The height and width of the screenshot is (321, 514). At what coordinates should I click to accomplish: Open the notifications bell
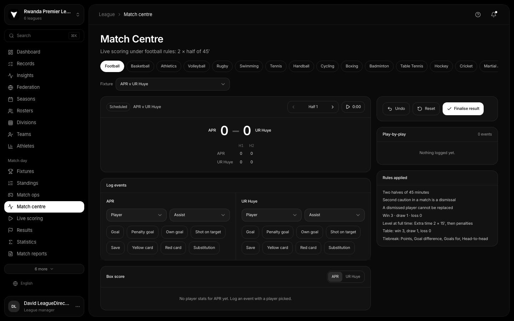pos(494,15)
